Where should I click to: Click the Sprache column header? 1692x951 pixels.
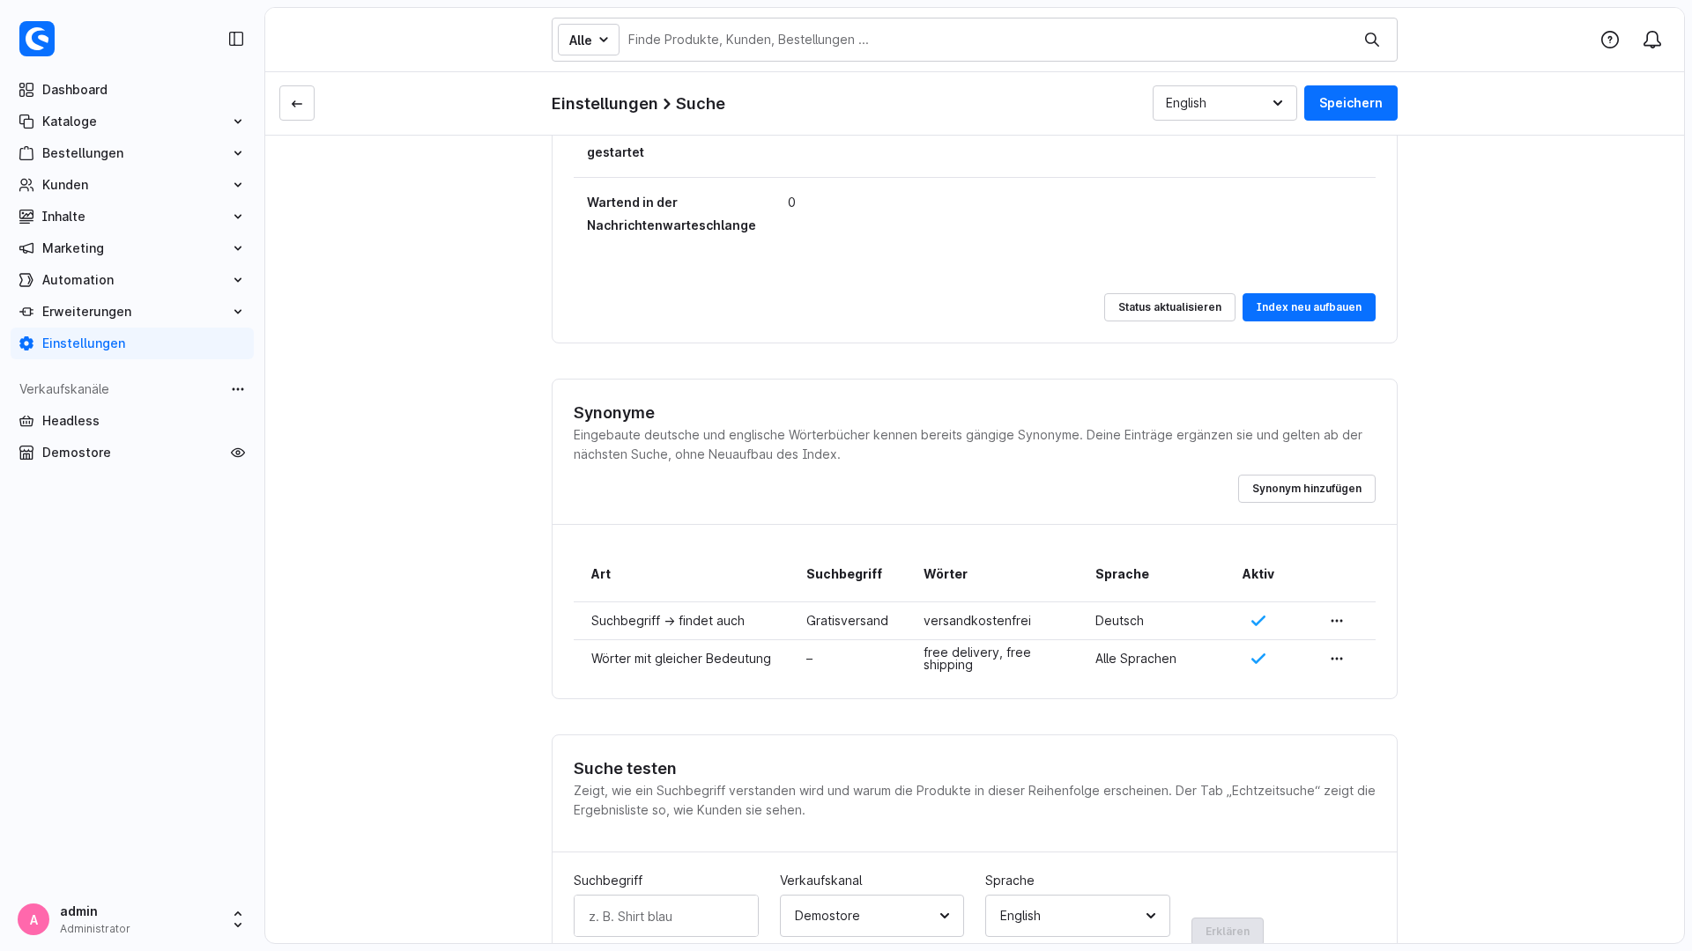1122,574
